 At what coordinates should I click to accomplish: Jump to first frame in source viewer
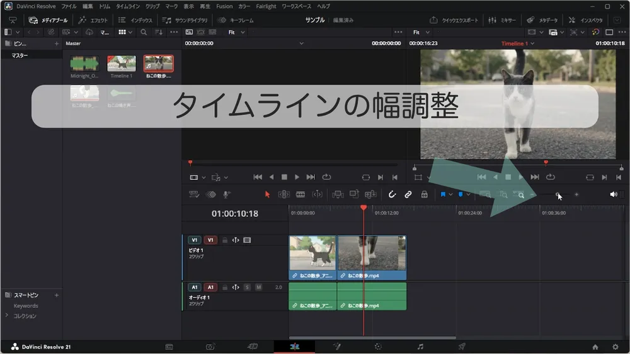258,177
